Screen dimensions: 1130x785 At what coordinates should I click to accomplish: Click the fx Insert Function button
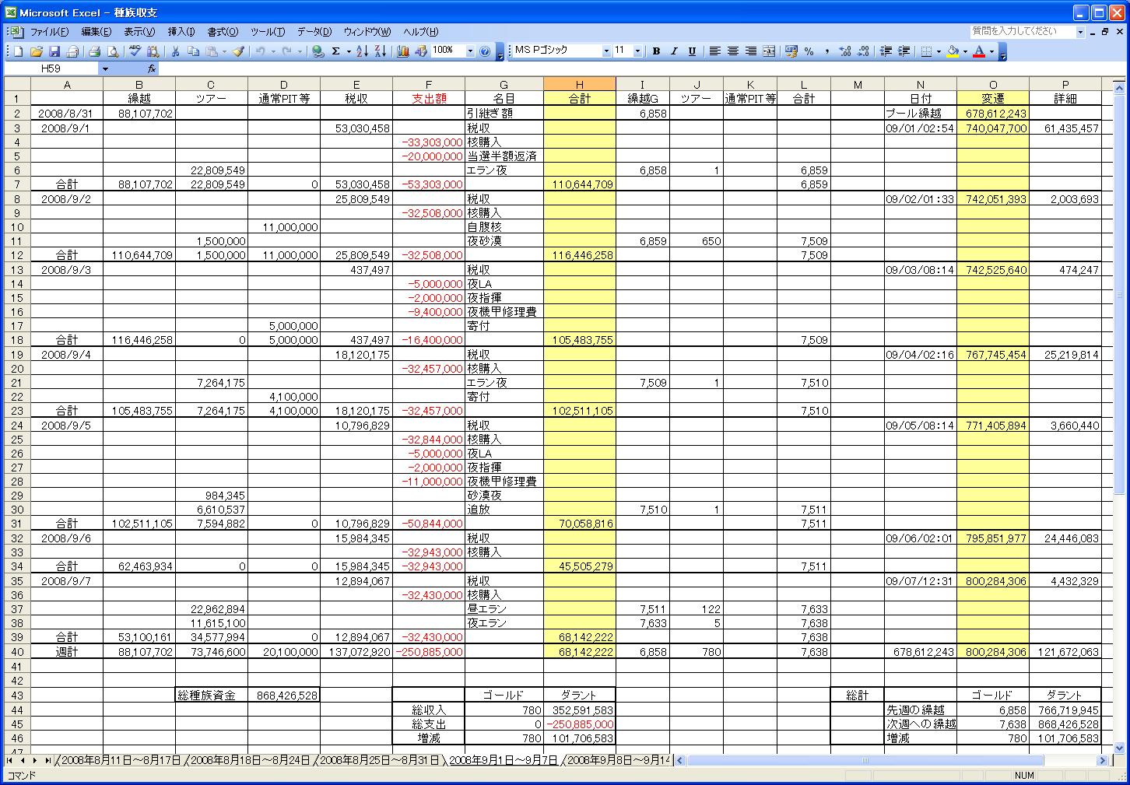tap(151, 68)
